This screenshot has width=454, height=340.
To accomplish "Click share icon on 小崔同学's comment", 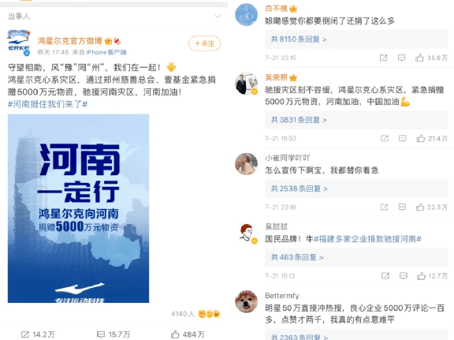I will (x=384, y=207).
